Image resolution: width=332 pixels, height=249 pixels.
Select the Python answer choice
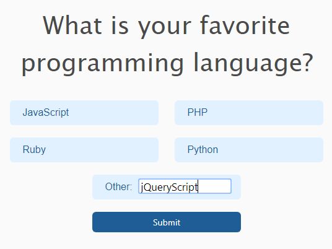[x=249, y=150]
